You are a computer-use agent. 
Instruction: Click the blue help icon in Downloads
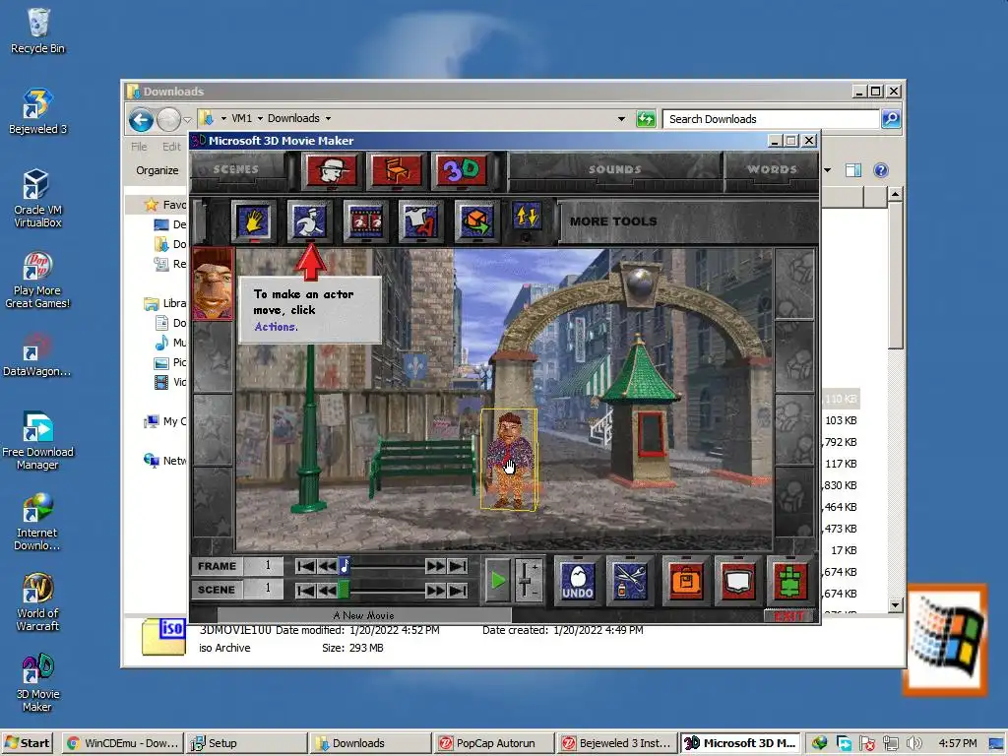(881, 170)
